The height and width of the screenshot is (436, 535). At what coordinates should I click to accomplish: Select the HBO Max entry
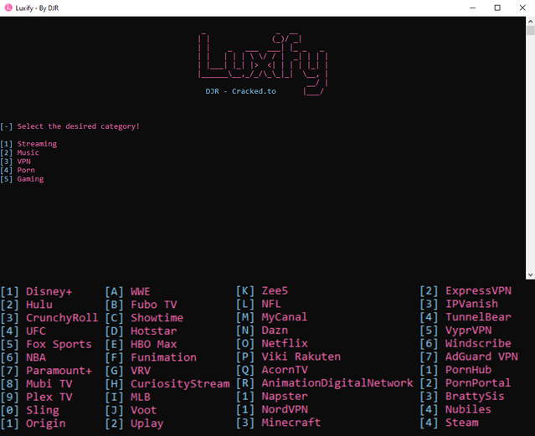pos(141,344)
